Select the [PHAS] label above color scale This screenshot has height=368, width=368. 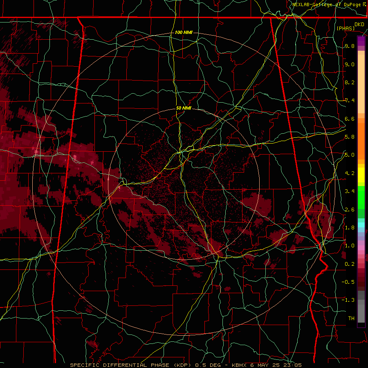click(346, 28)
